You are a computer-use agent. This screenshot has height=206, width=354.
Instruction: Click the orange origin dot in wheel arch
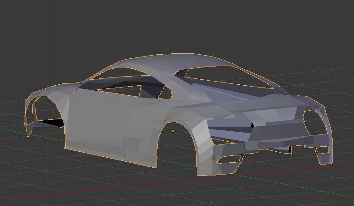click(173, 131)
